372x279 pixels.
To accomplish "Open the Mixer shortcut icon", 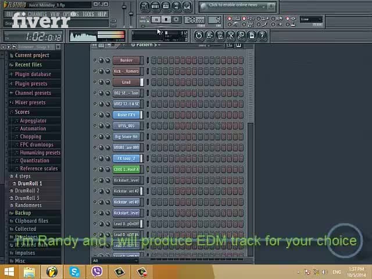I will tap(187, 6).
